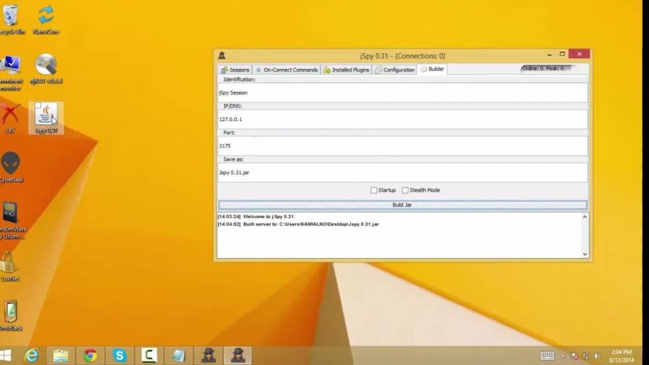Select the LxS desktop icon
The image size is (649, 365).
click(10, 118)
